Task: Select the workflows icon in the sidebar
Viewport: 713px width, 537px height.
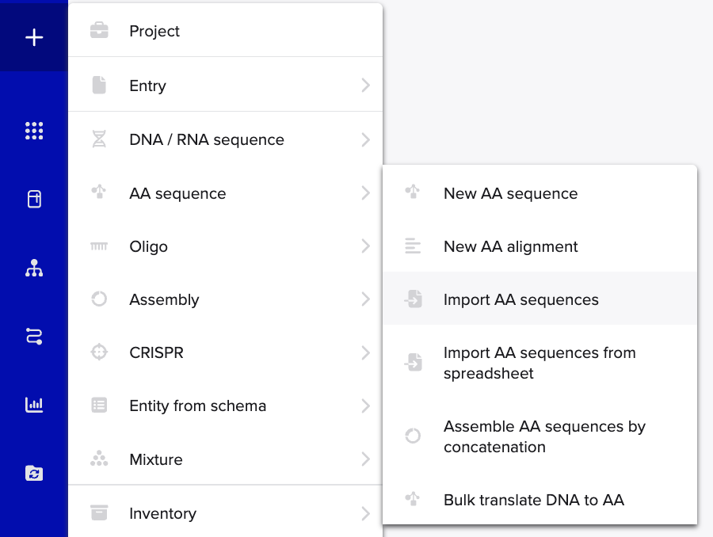Action: click(x=33, y=336)
